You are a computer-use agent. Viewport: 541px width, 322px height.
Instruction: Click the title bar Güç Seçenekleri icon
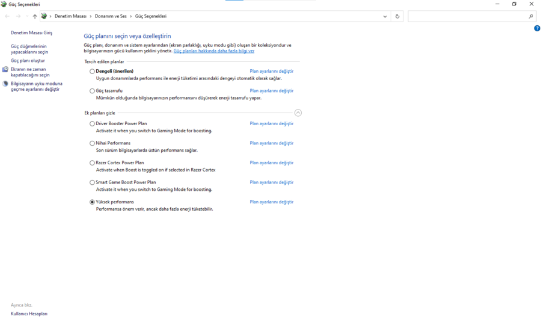(x=4, y=4)
